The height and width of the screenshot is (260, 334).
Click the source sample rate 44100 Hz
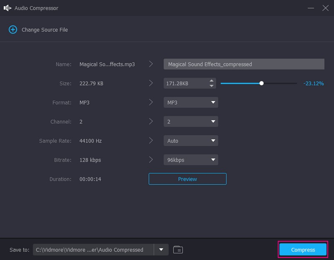point(91,141)
